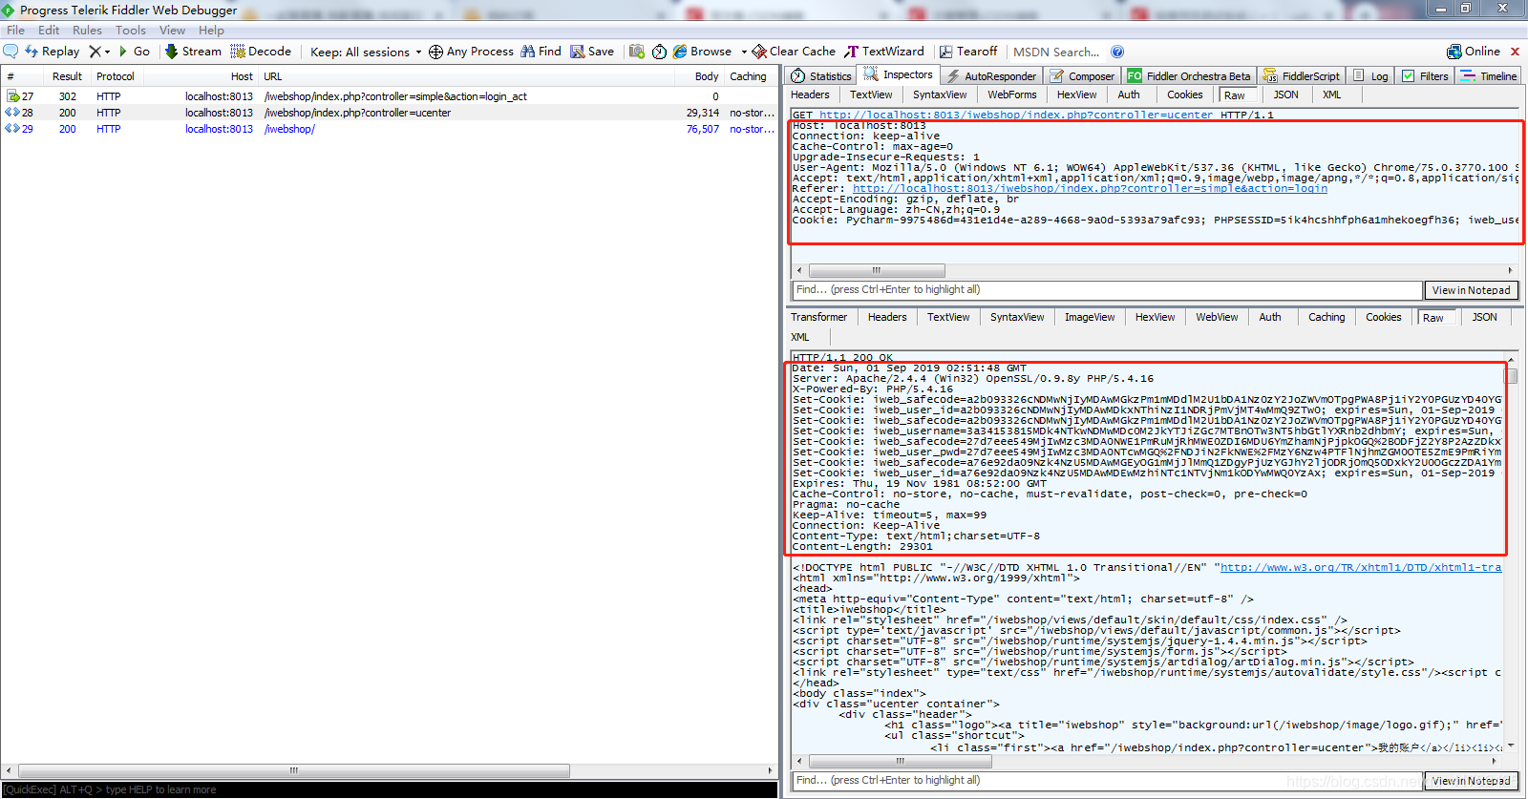Click the camera screenshot icon
Screen dimensions: 1528x799
637,52
